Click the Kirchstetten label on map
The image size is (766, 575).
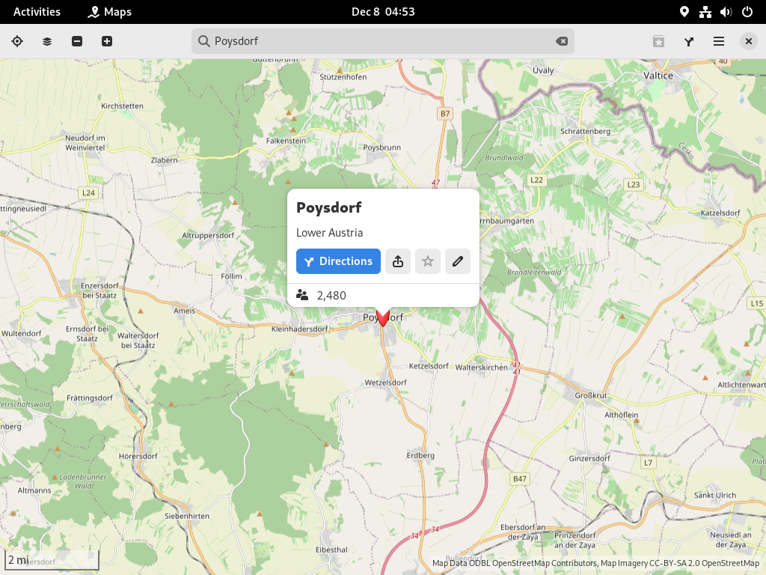pos(122,106)
